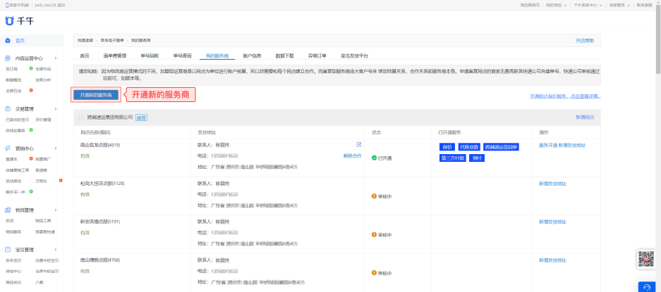661x292 pixels.
Task: Open the QR code thumbnail at bottom right
Action: (646, 259)
